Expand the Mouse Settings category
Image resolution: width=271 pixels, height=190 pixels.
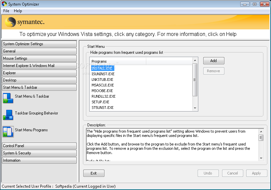39,58
